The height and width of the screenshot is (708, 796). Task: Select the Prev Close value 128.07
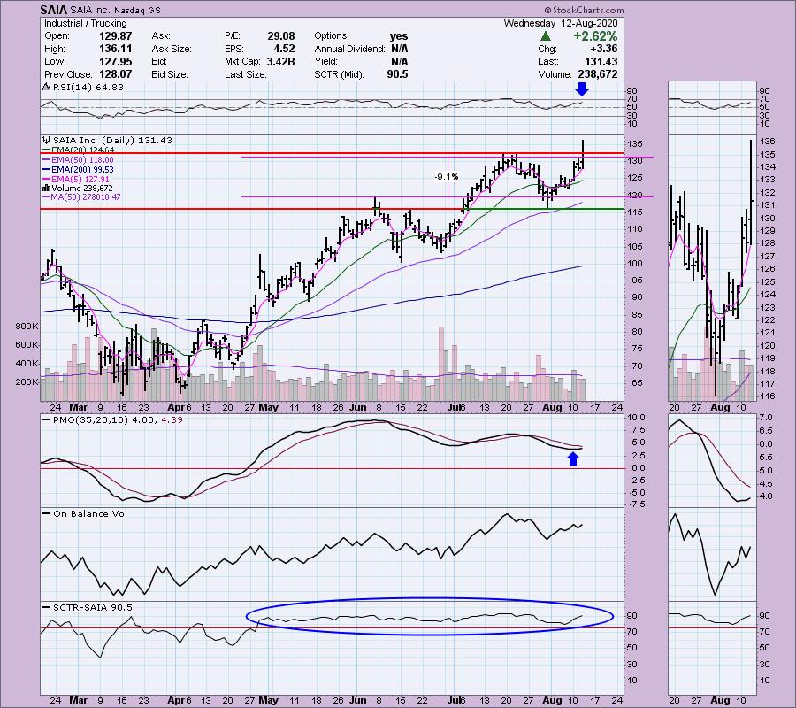(116, 74)
